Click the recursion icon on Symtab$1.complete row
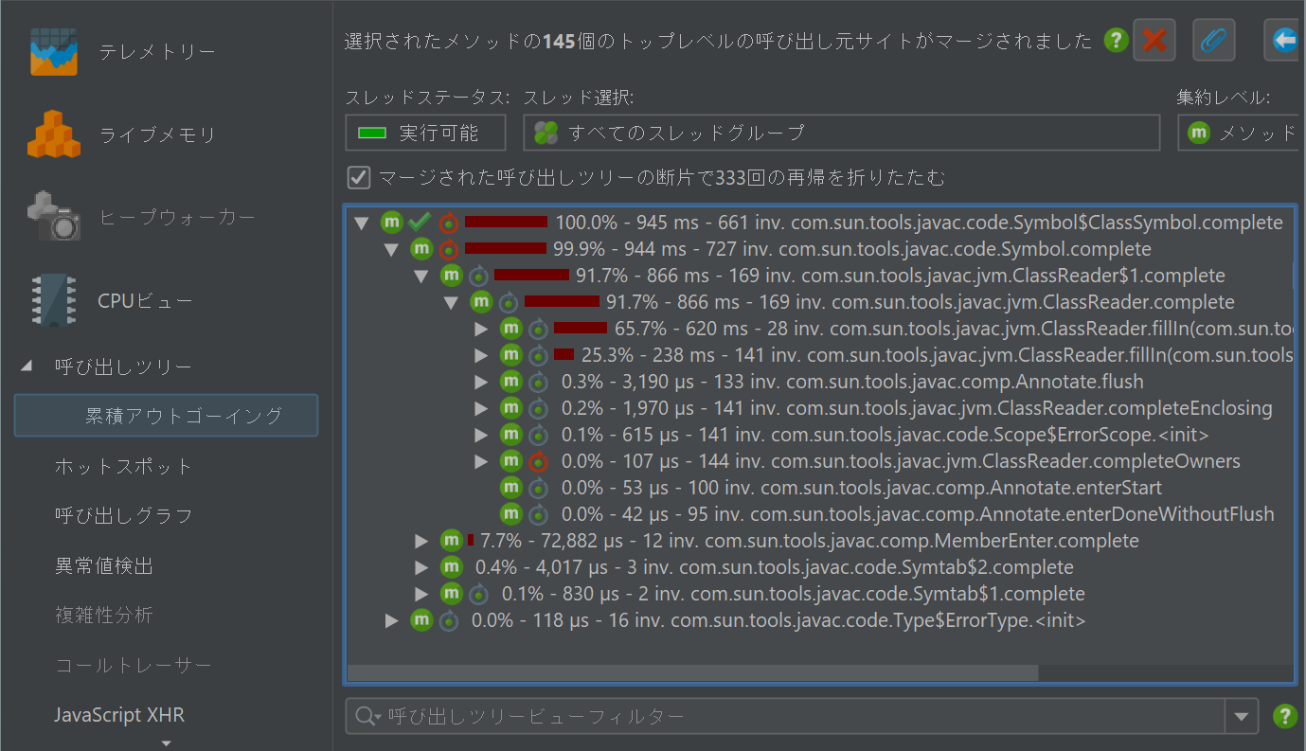The width and height of the screenshot is (1306, 751). 479,595
